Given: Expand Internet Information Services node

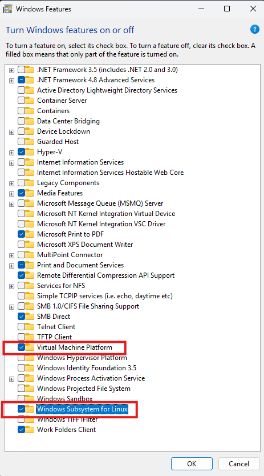Looking at the screenshot, I should (x=11, y=163).
